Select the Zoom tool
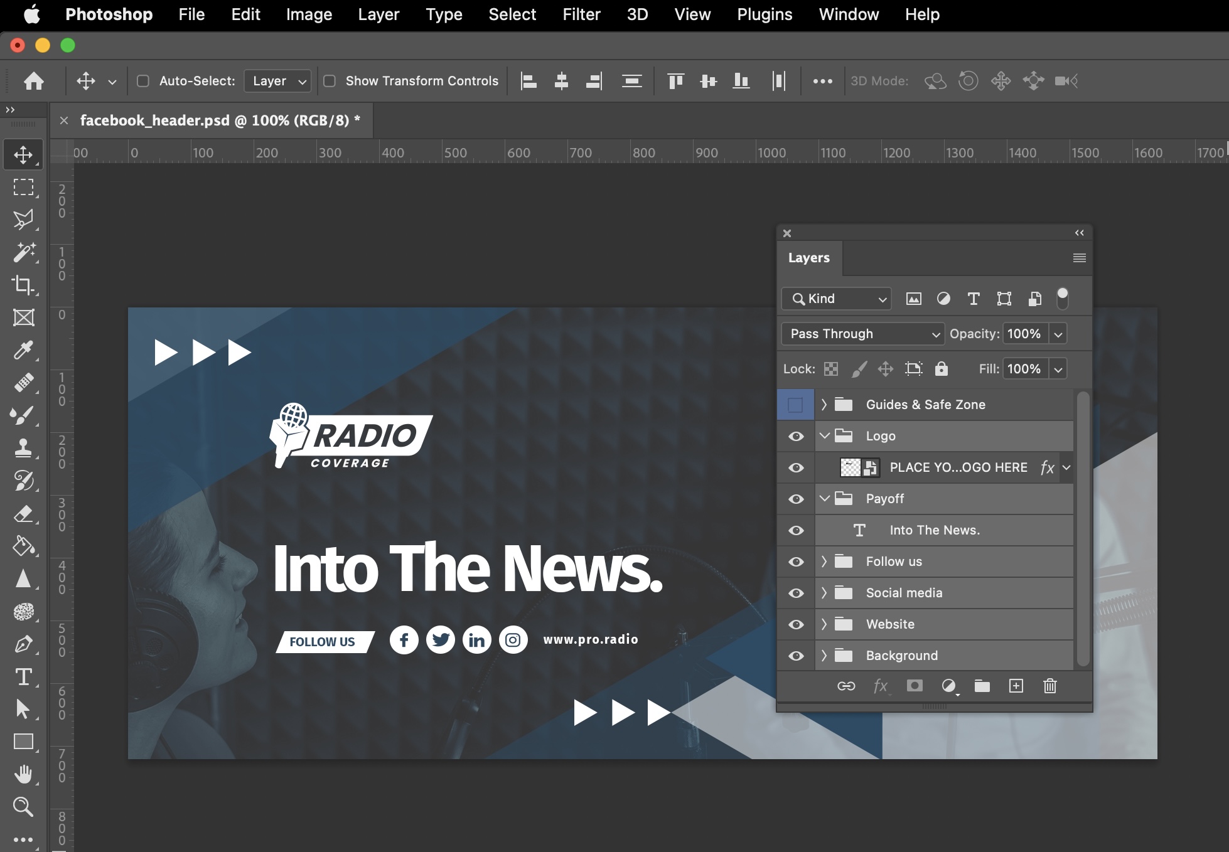The height and width of the screenshot is (852, 1229). [23, 806]
